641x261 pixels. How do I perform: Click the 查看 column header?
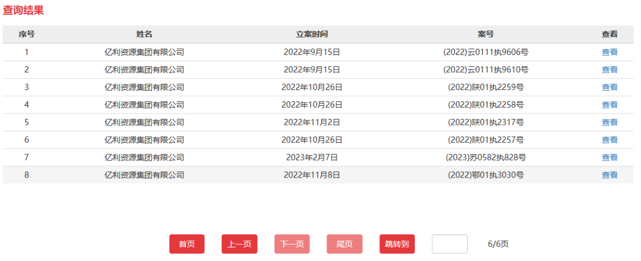[609, 34]
